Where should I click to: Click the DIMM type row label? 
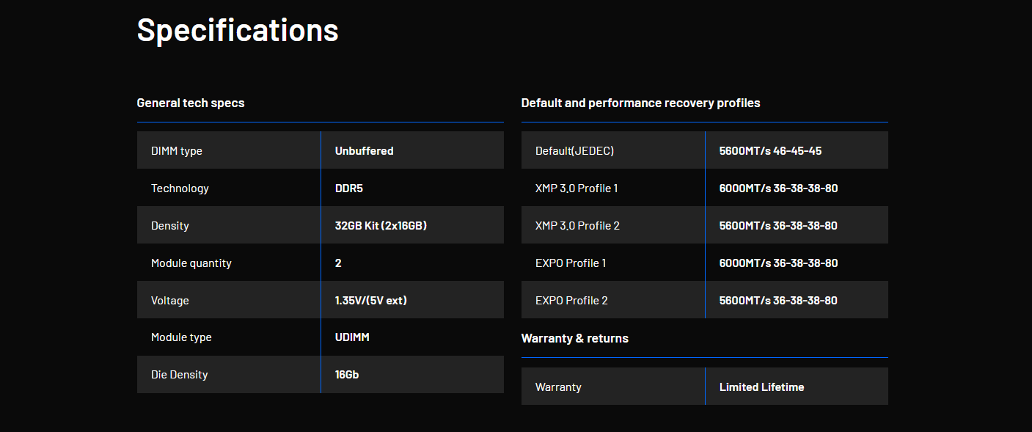[x=177, y=151]
